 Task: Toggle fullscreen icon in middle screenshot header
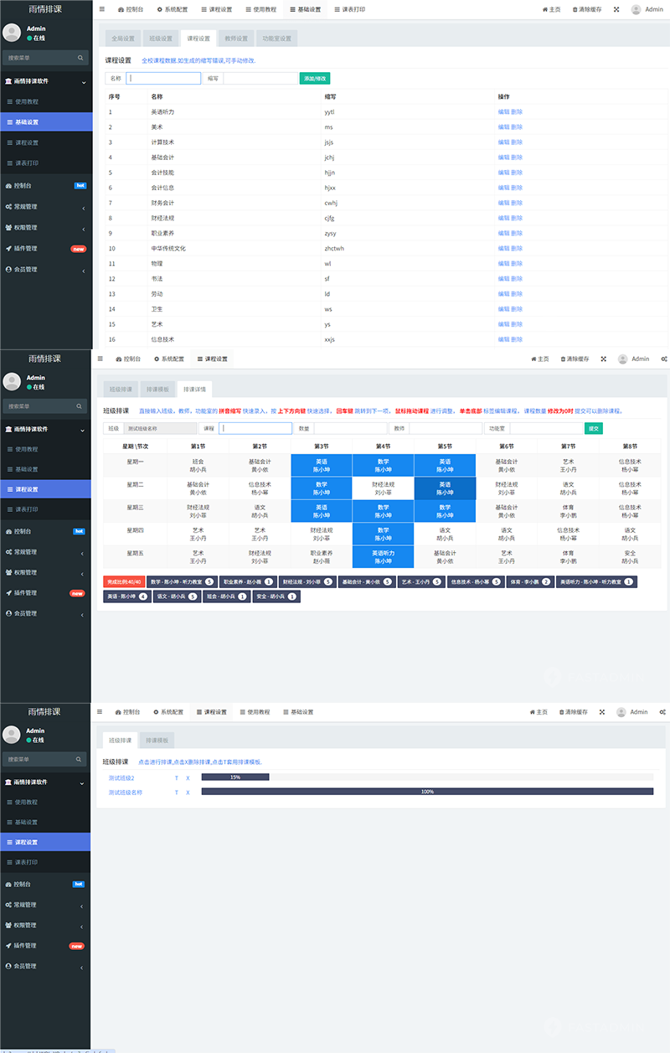[604, 359]
